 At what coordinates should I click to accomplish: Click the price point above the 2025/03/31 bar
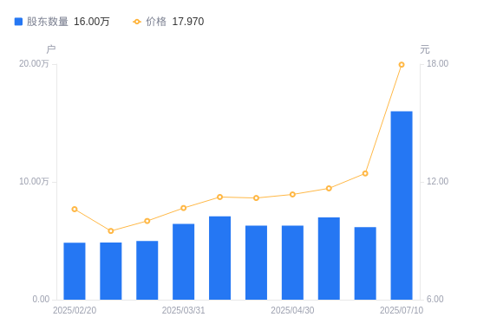[x=184, y=208]
